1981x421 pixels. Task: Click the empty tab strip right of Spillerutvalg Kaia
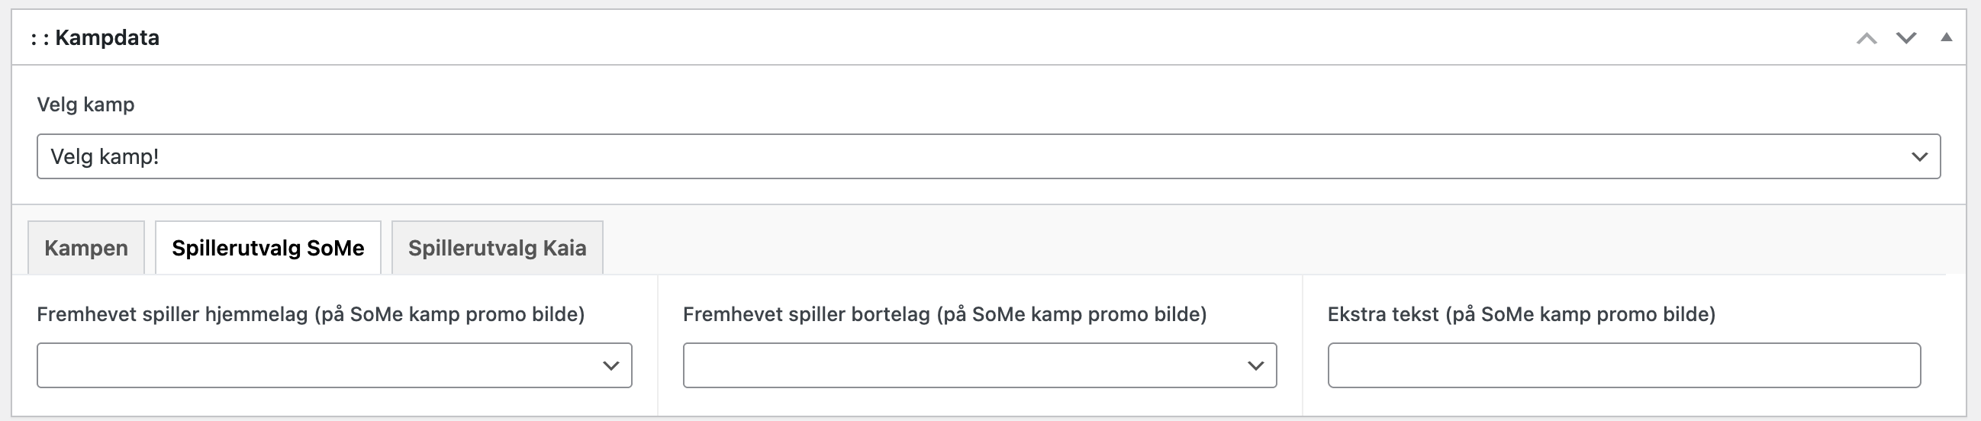click(1230, 246)
